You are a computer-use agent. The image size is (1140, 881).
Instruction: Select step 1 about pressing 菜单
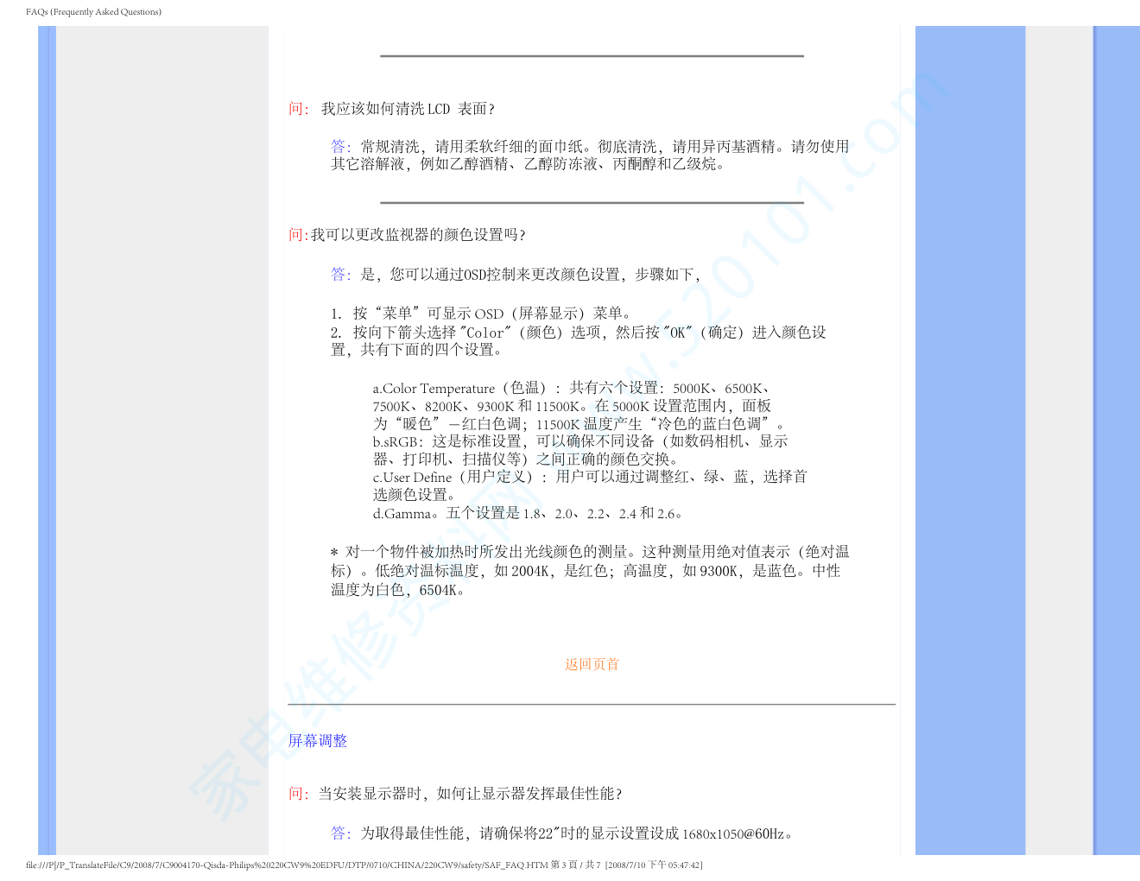pyautogui.click(x=482, y=314)
